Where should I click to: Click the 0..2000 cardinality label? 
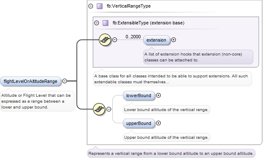coord(133,37)
